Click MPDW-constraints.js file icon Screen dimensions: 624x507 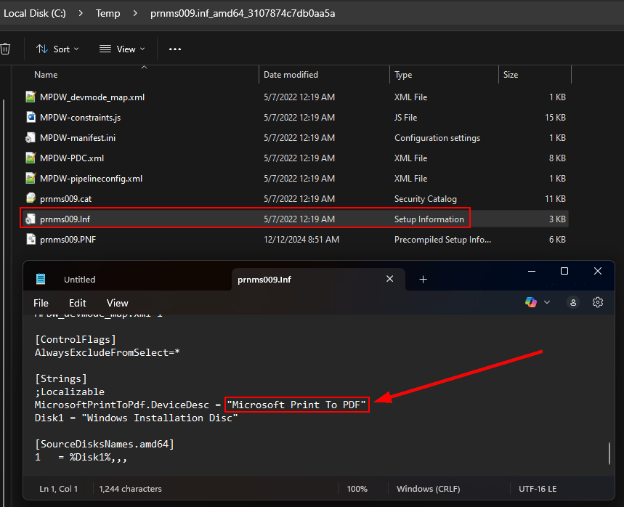[31, 117]
